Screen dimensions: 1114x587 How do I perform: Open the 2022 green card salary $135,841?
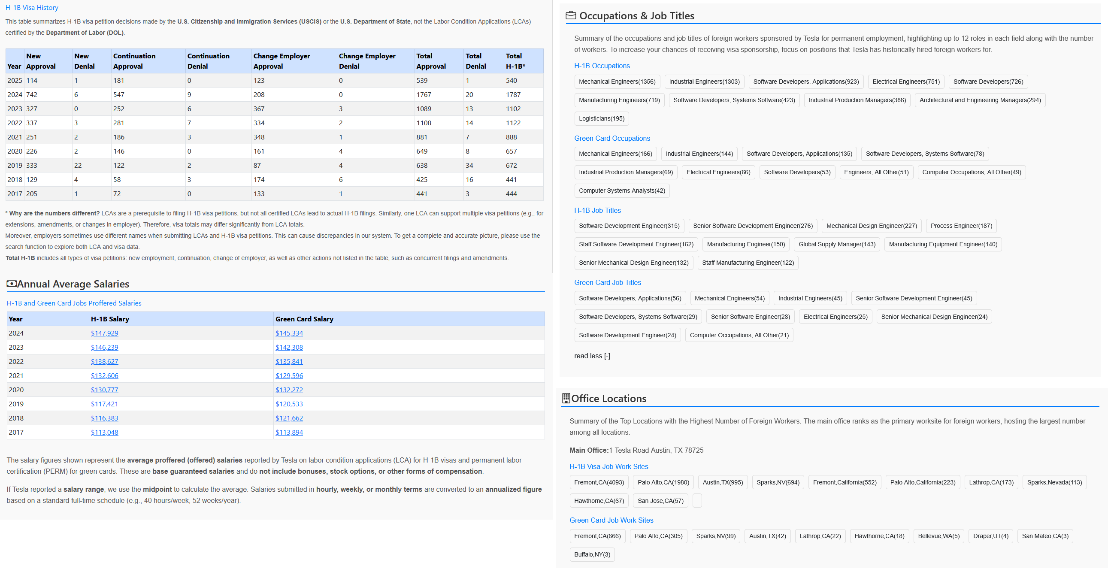pos(289,362)
